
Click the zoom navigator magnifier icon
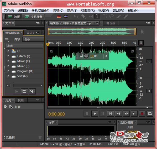(142, 32)
